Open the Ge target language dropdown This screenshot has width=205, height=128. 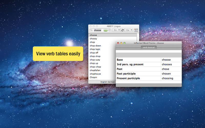[x=129, y=30]
